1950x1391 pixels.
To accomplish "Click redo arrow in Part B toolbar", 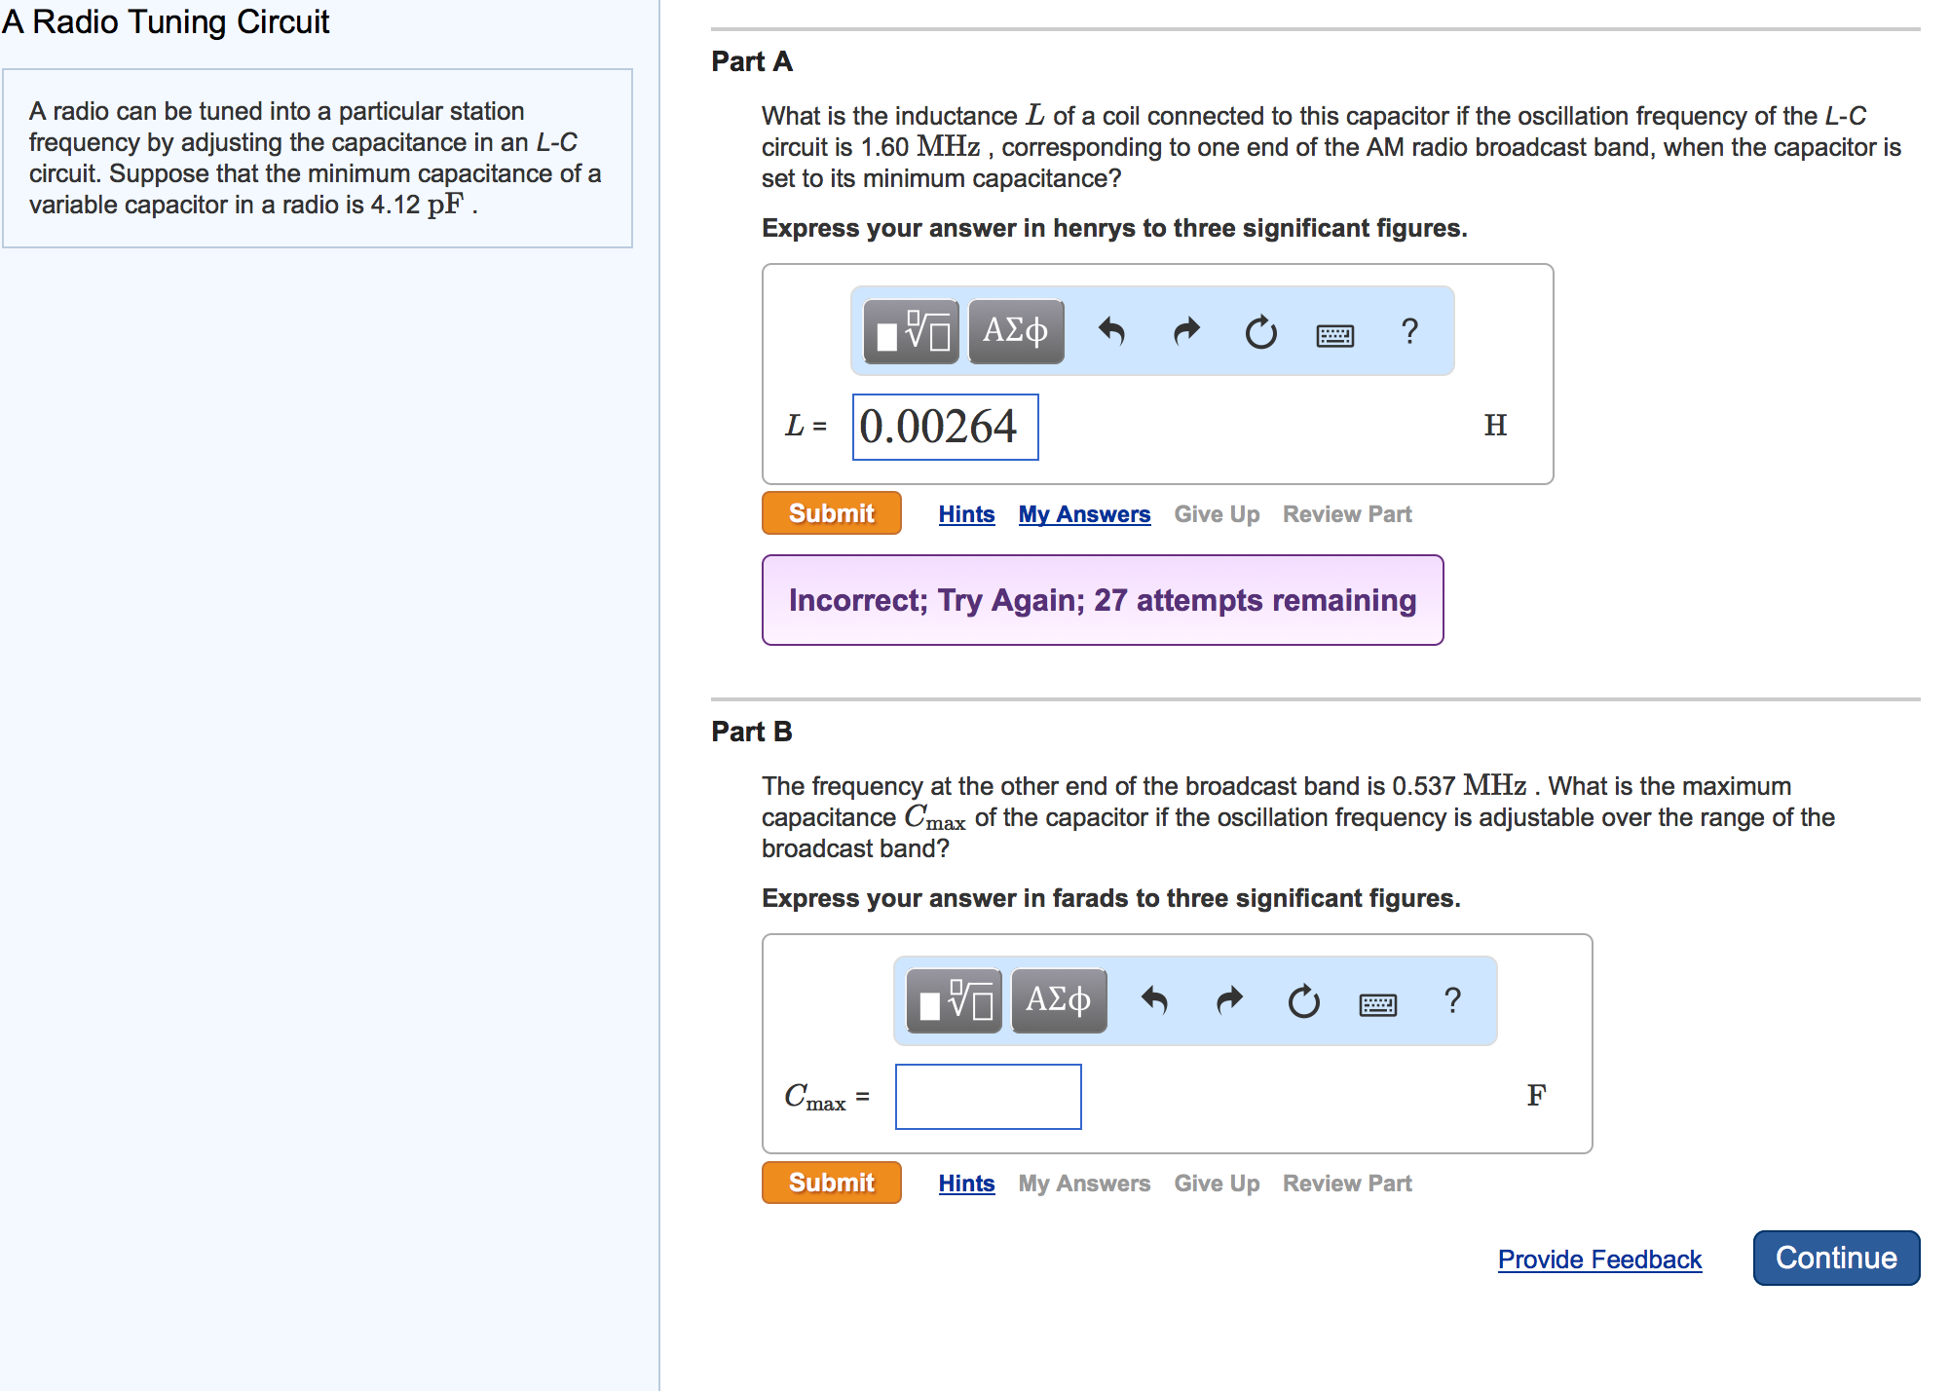I will pos(1229,1001).
